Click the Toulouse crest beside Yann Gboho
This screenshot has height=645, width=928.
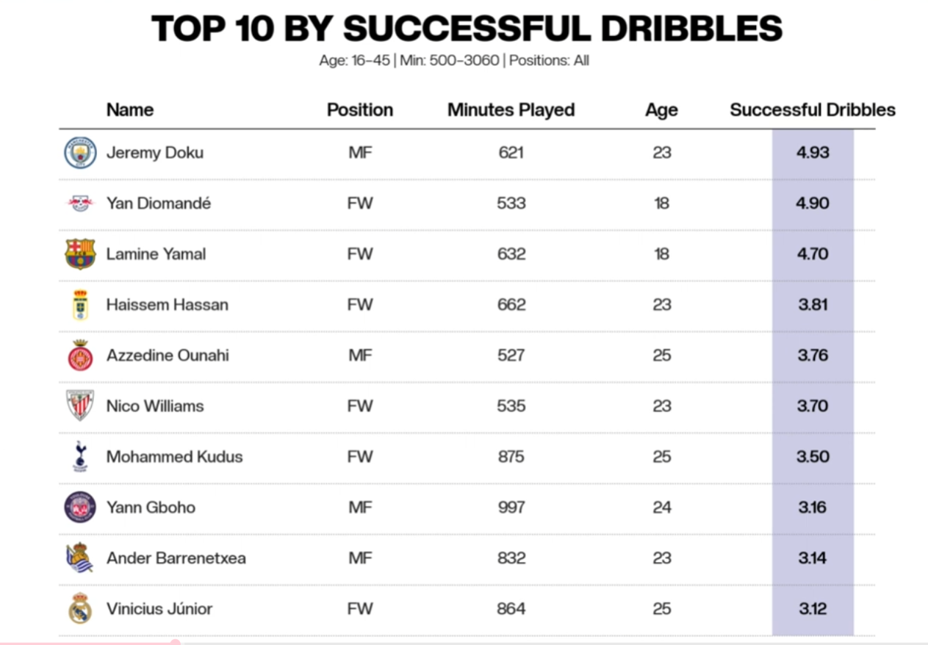pos(80,508)
